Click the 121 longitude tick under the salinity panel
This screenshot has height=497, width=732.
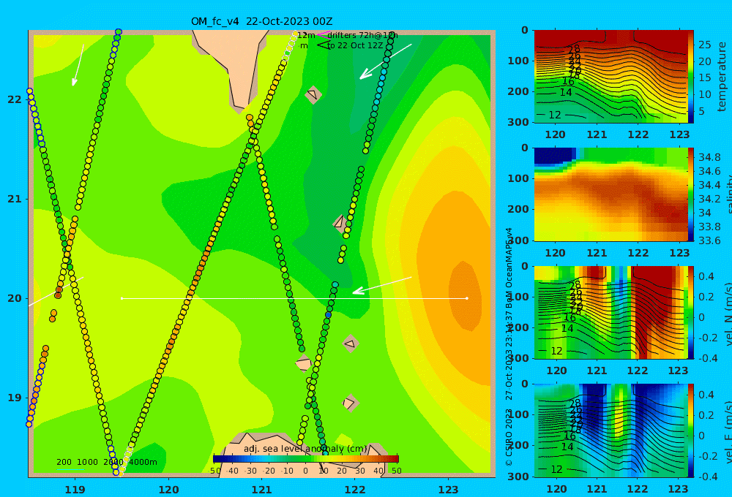pos(597,253)
